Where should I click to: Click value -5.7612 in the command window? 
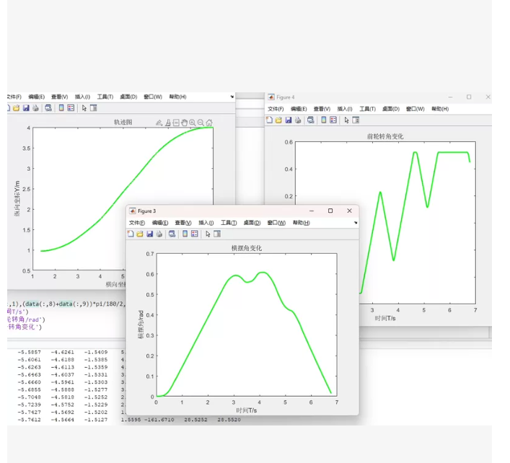[x=29, y=420]
